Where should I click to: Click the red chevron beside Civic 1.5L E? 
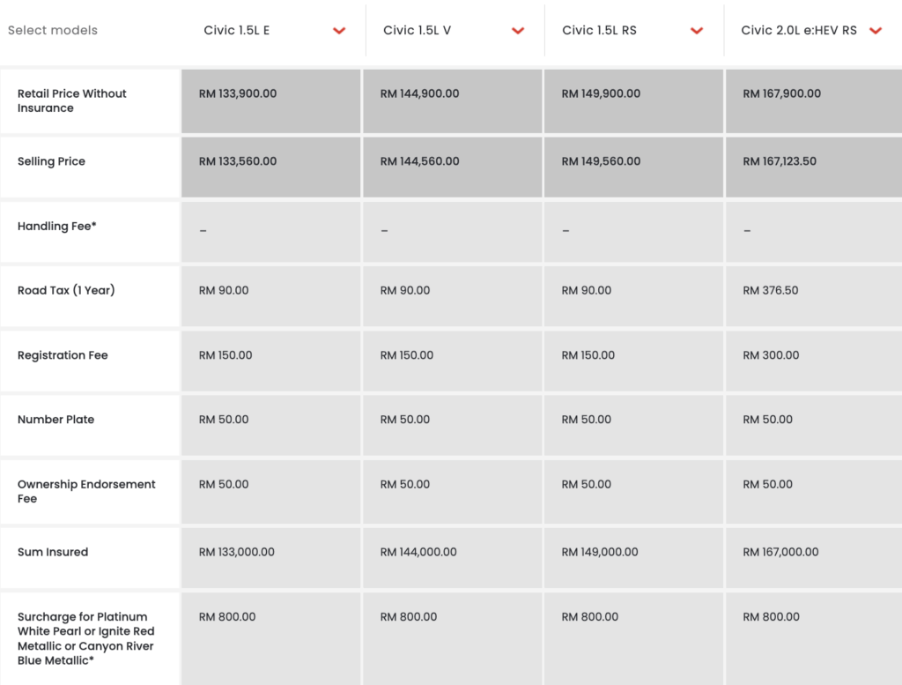click(x=339, y=31)
